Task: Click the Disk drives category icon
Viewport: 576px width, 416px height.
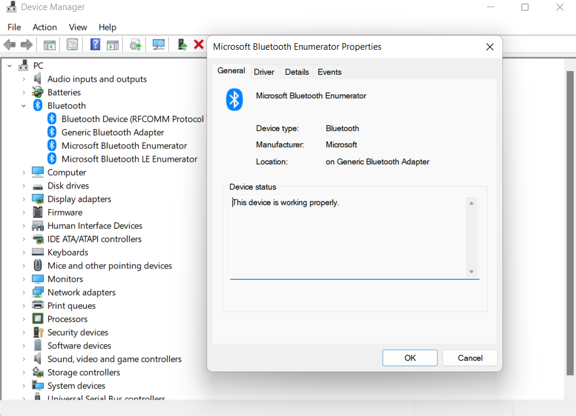Action: pos(37,186)
